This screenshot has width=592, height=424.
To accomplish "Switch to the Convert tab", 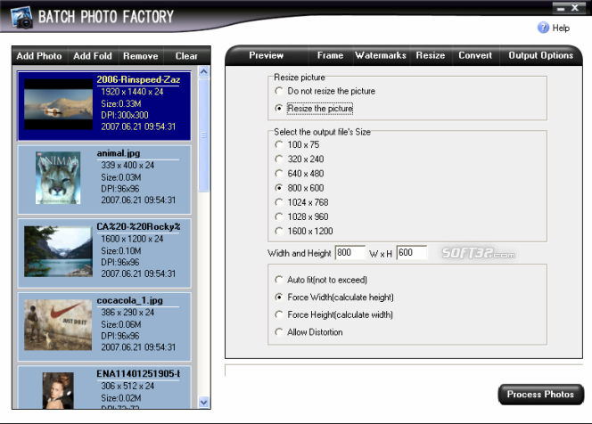I will tap(475, 55).
